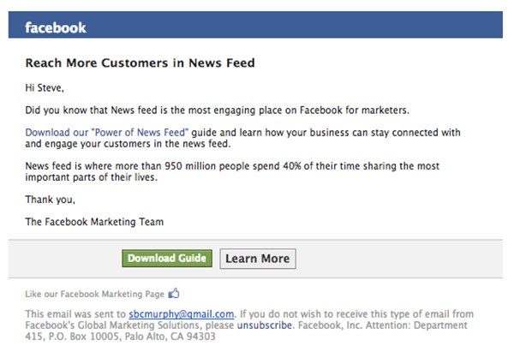This screenshot has width=514, height=352.
Task: Click the "Thank you," line
Action: pyautogui.click(x=51, y=200)
